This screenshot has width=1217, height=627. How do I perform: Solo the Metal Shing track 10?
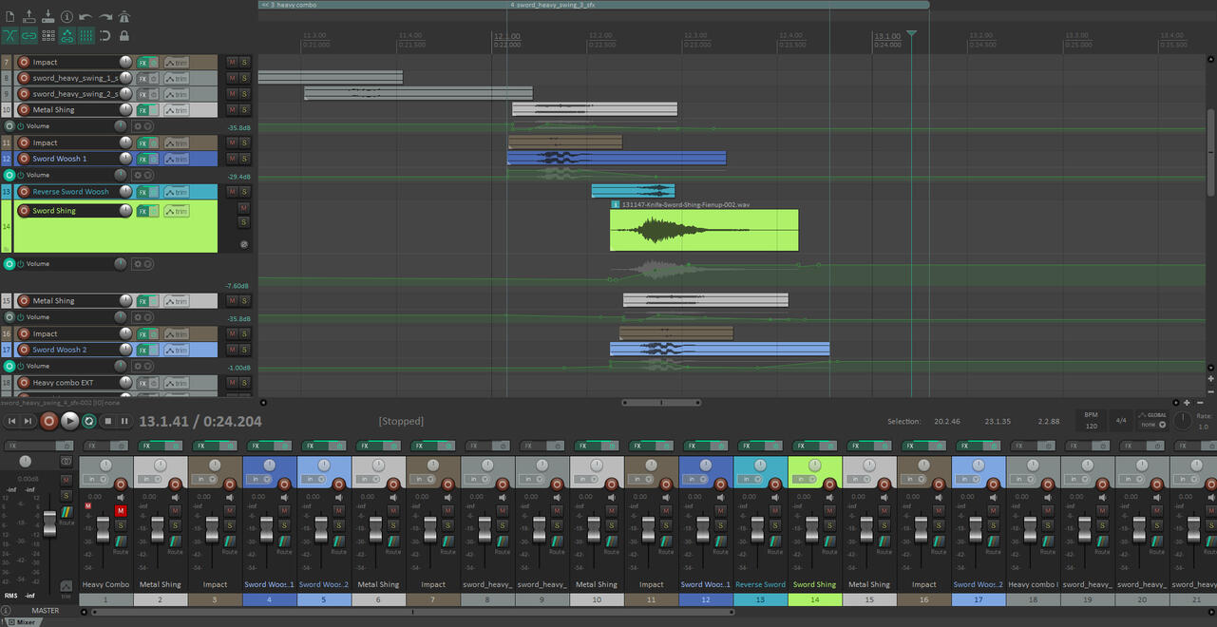click(244, 110)
